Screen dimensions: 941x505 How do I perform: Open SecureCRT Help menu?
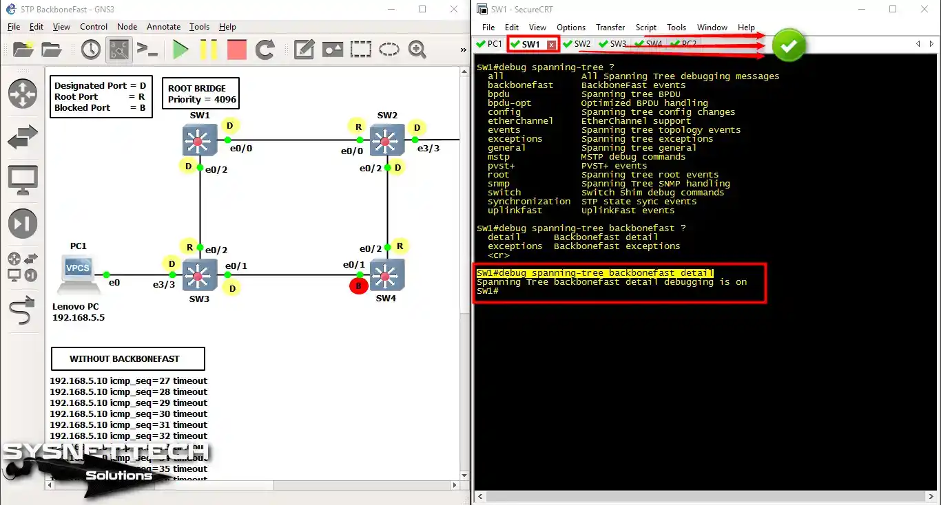click(x=747, y=28)
